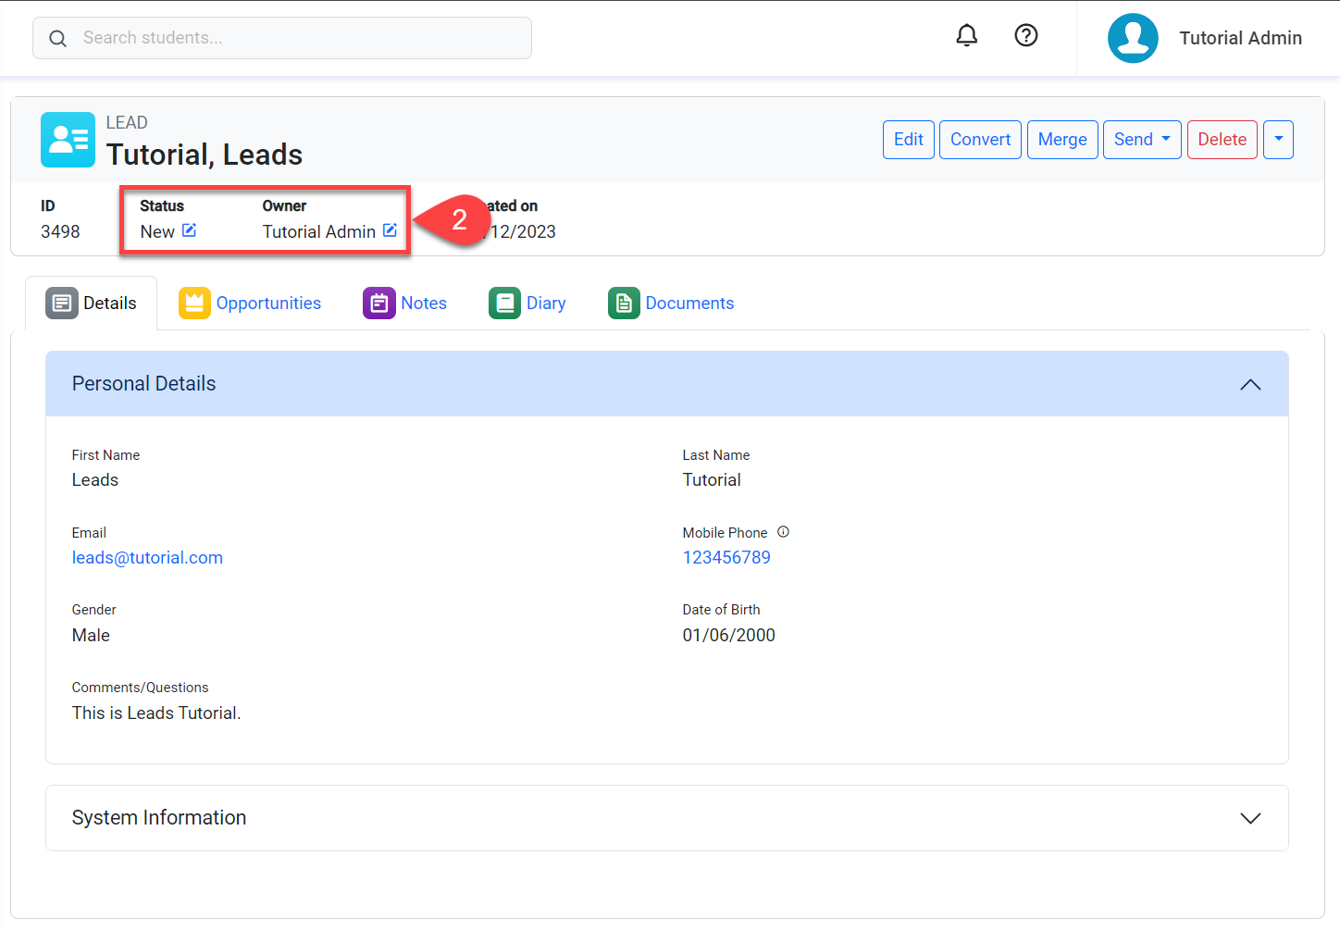This screenshot has width=1340, height=930.
Task: Collapse the Personal Details section
Action: [x=1249, y=384]
